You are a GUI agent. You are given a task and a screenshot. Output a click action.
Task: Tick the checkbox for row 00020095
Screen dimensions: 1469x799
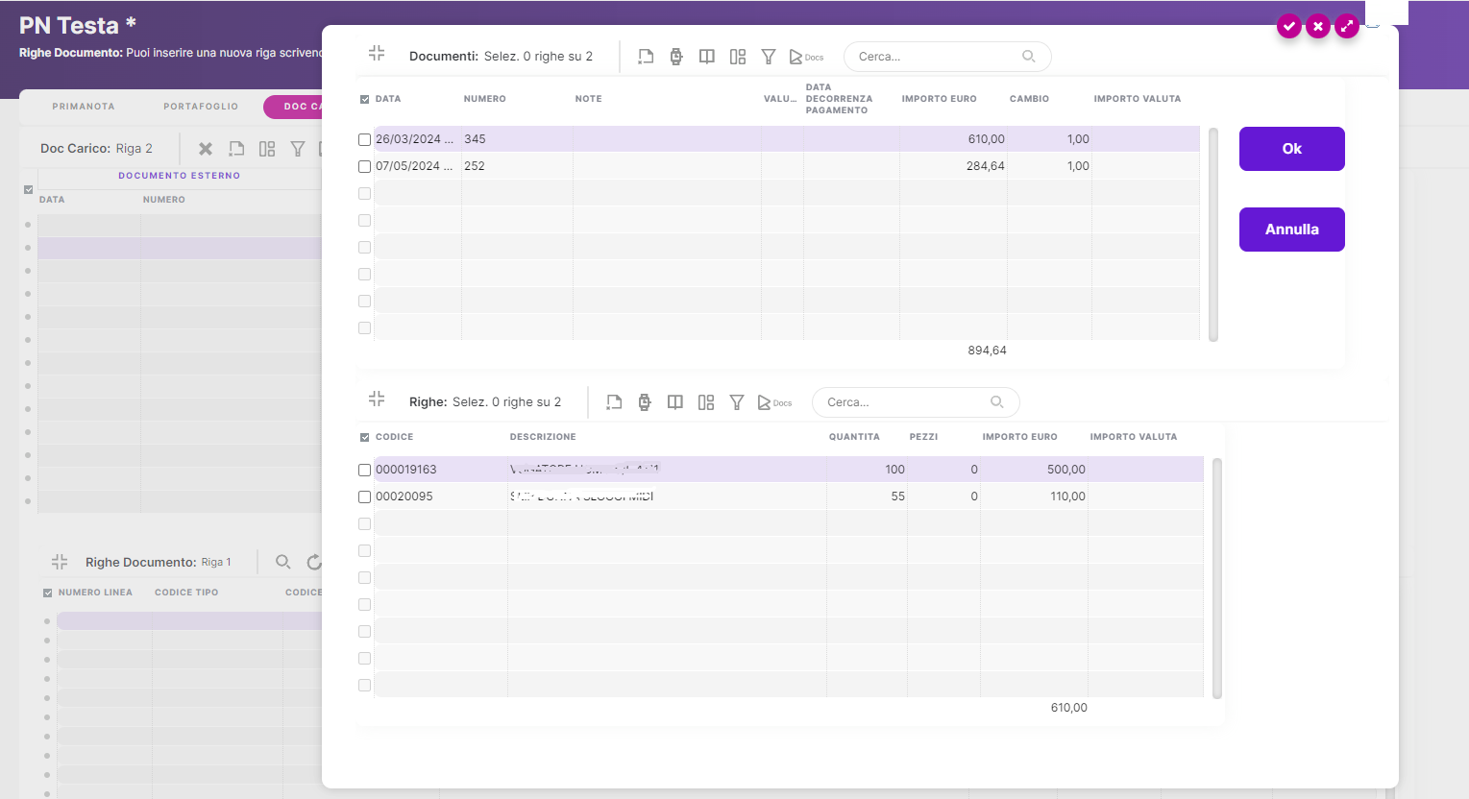pyautogui.click(x=364, y=496)
